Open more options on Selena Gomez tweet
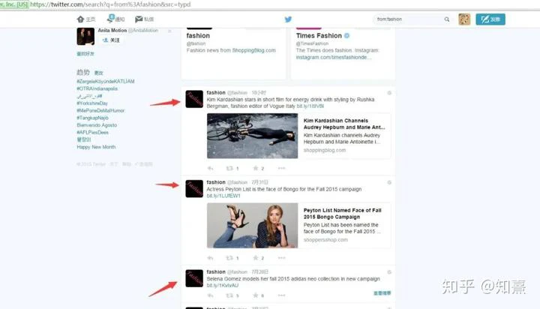540x309 pixels. pyautogui.click(x=282, y=295)
